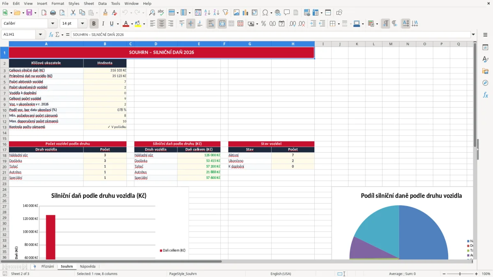This screenshot has height=277, width=493.
Task: Click Sort Ascending toolbar icon
Action: 207,13
